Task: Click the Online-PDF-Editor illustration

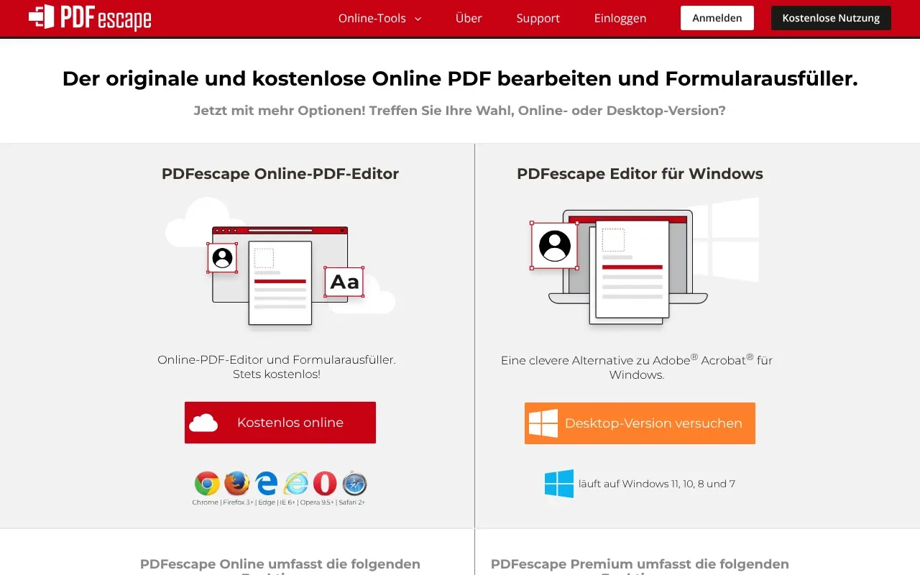Action: (280, 270)
